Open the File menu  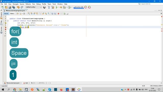pyautogui.click(x=2, y=4)
